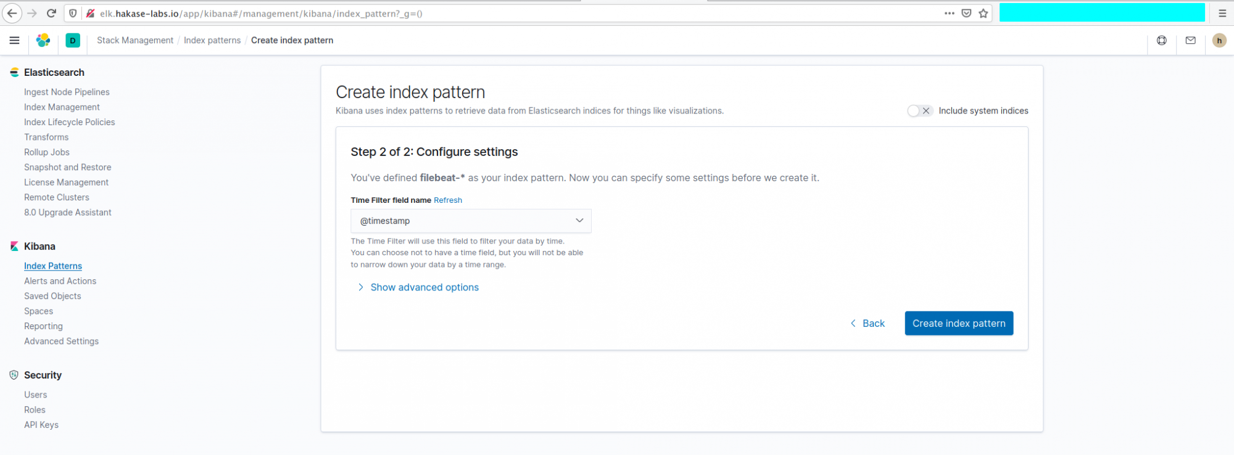This screenshot has width=1234, height=455.
Task: Open the newsfeed mail icon
Action: pyautogui.click(x=1191, y=40)
